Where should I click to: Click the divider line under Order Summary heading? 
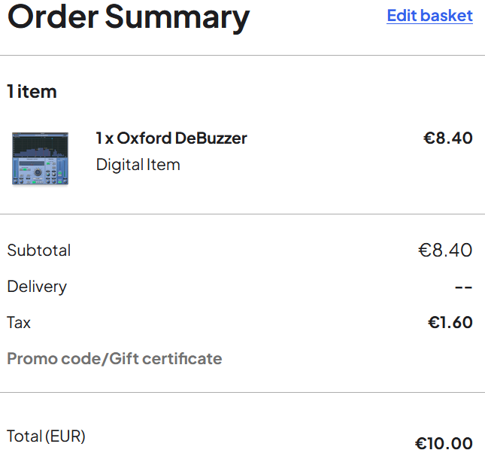click(x=242, y=56)
